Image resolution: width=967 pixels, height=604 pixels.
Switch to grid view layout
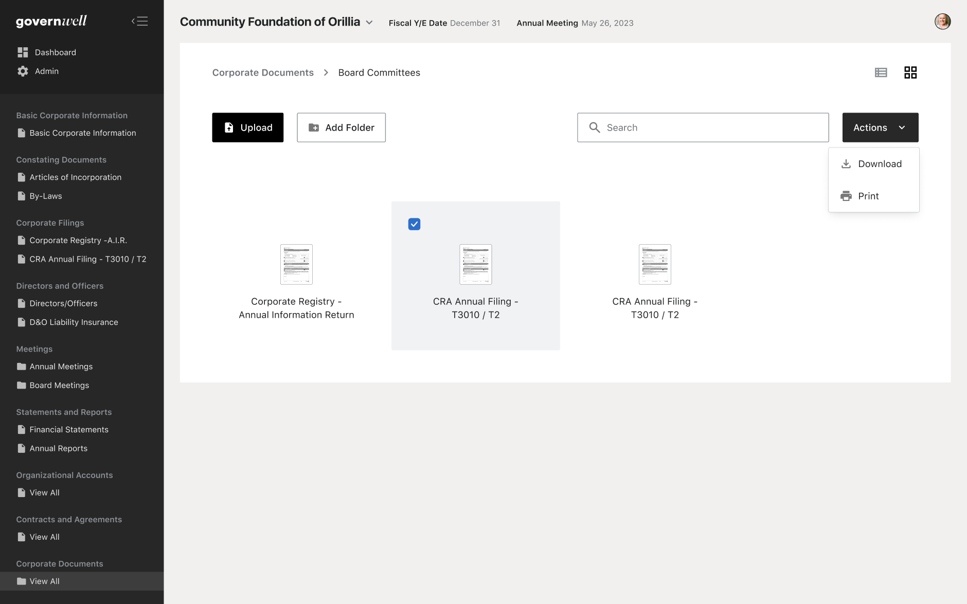coord(910,72)
